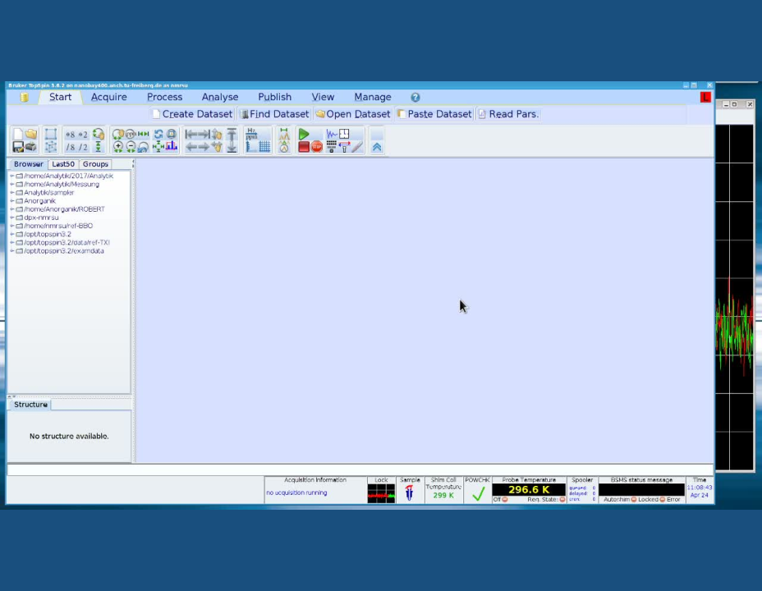Click Read Pars. button
The height and width of the screenshot is (591, 762).
point(508,114)
